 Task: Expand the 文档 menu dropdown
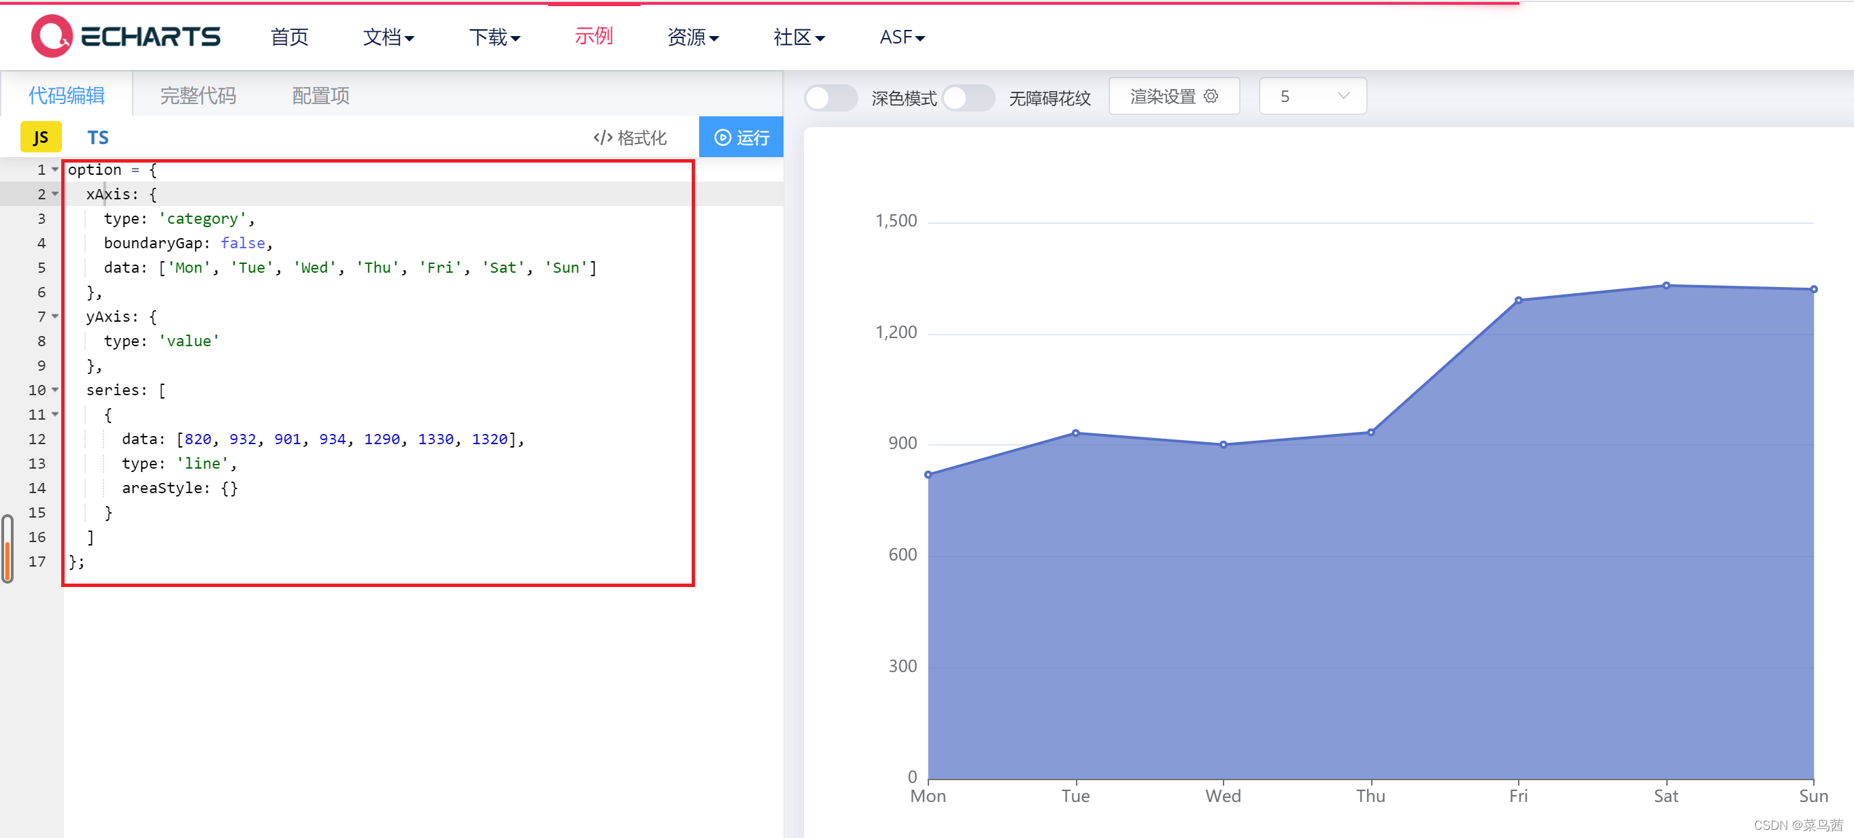pos(388,37)
